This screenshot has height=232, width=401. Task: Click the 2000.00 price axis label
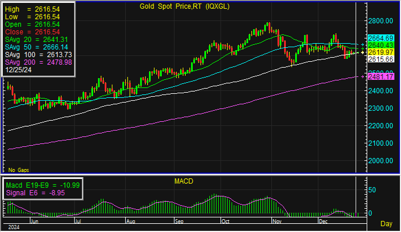coord(381,160)
